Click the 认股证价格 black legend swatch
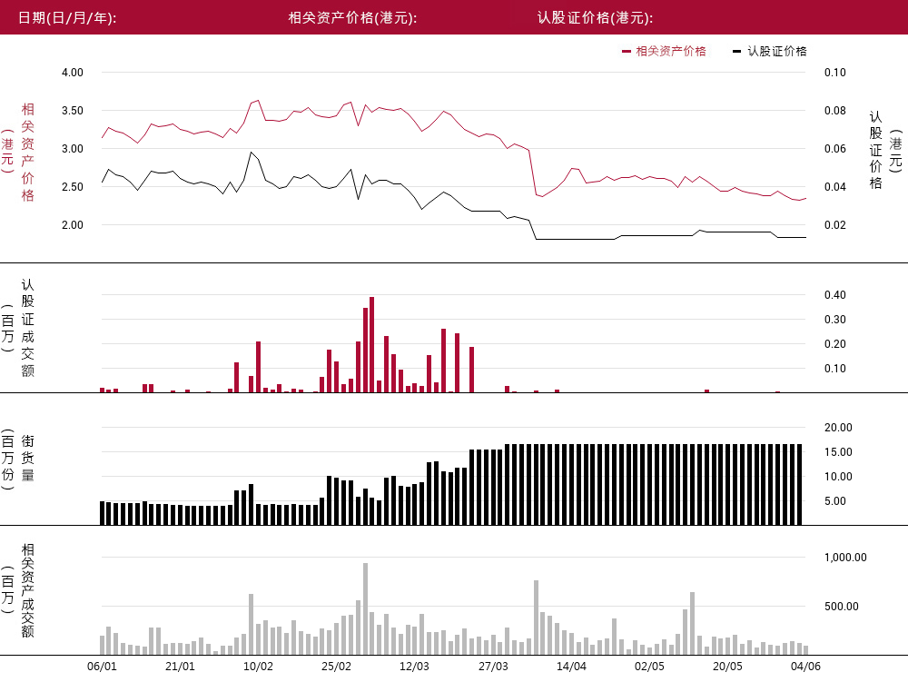 point(736,52)
